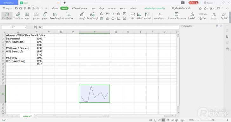This screenshot has height=122, width=231.
Task: Click the magnifier icon beside fx
Action: coord(36,27)
